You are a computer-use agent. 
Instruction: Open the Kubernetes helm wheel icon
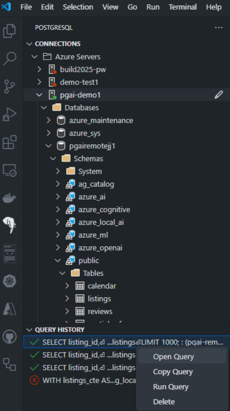click(x=10, y=281)
